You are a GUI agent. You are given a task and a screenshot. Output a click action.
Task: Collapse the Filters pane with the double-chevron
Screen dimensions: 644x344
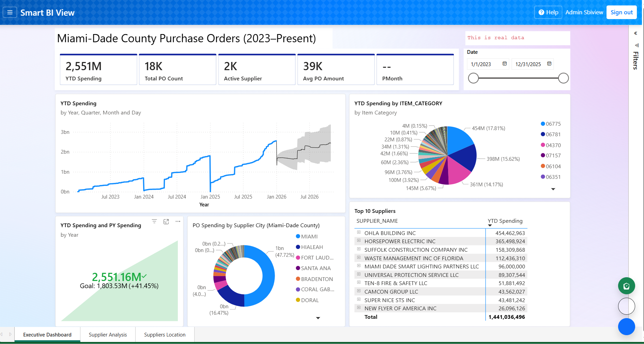(x=635, y=33)
